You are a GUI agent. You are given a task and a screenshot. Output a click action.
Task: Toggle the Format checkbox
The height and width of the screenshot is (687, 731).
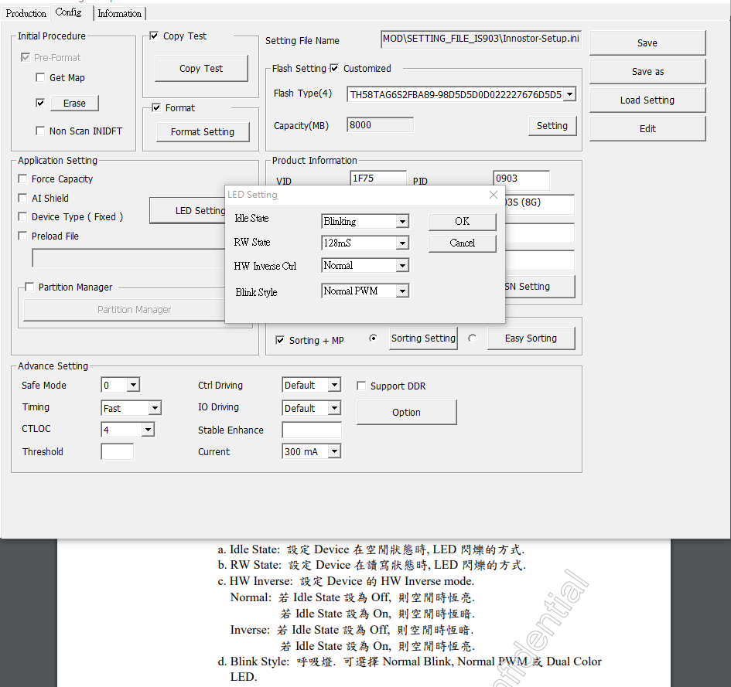(x=156, y=107)
